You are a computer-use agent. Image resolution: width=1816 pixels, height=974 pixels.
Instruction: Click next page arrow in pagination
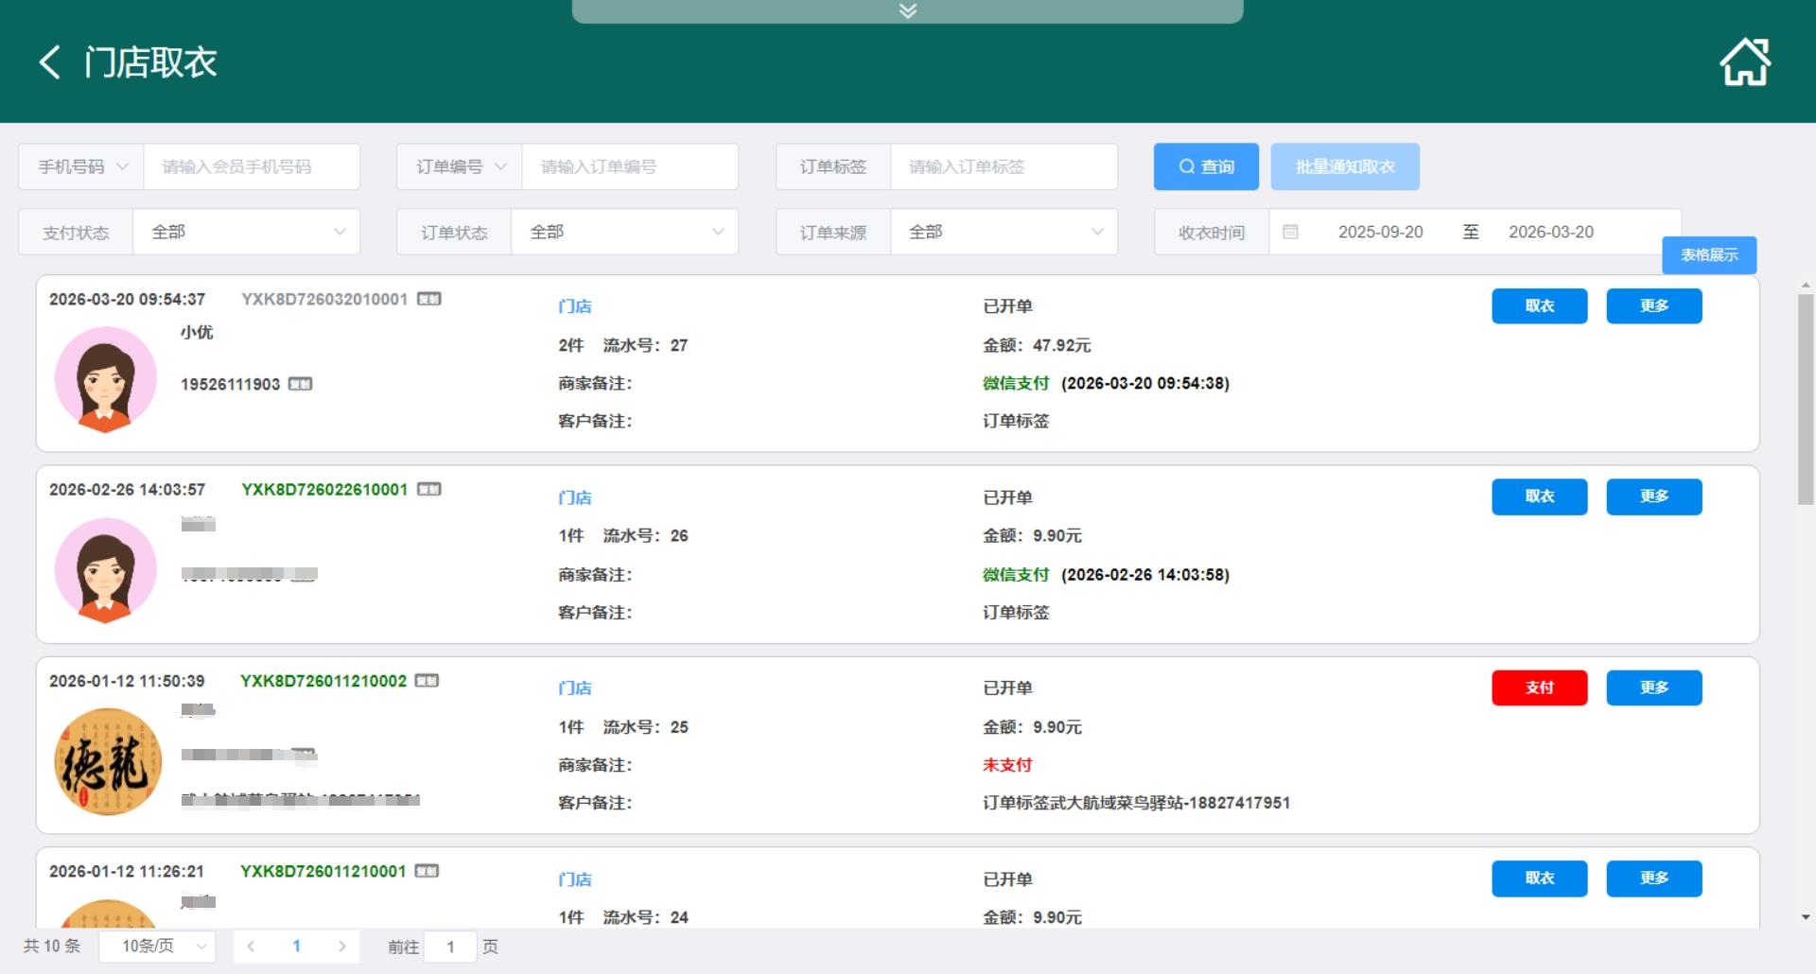[x=342, y=946]
